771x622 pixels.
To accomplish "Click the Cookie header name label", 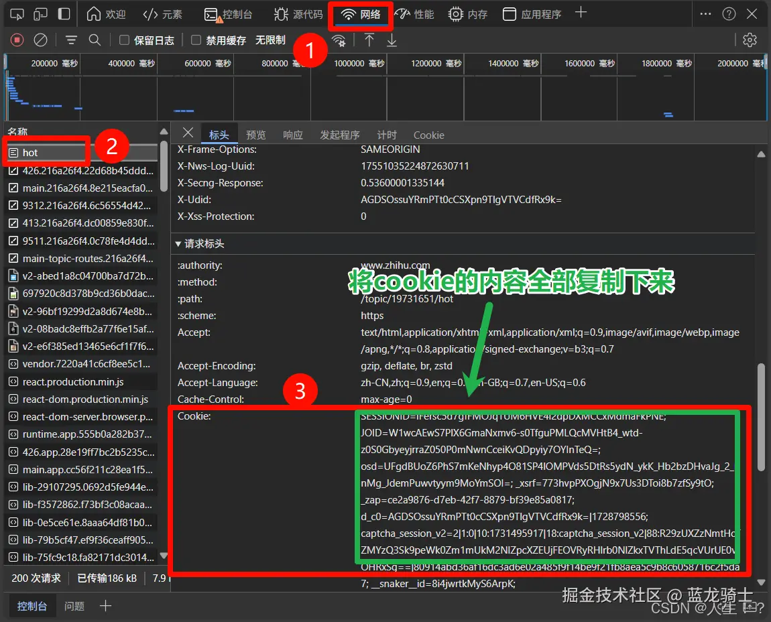I will pos(194,416).
